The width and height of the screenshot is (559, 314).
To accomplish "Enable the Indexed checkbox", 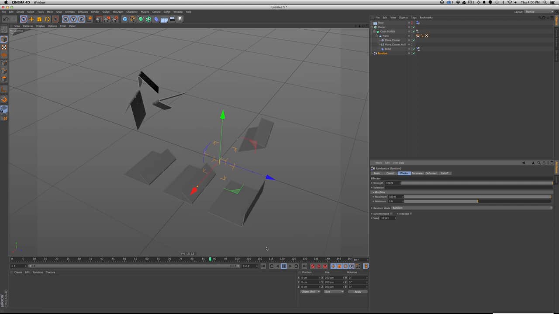I will (411, 214).
